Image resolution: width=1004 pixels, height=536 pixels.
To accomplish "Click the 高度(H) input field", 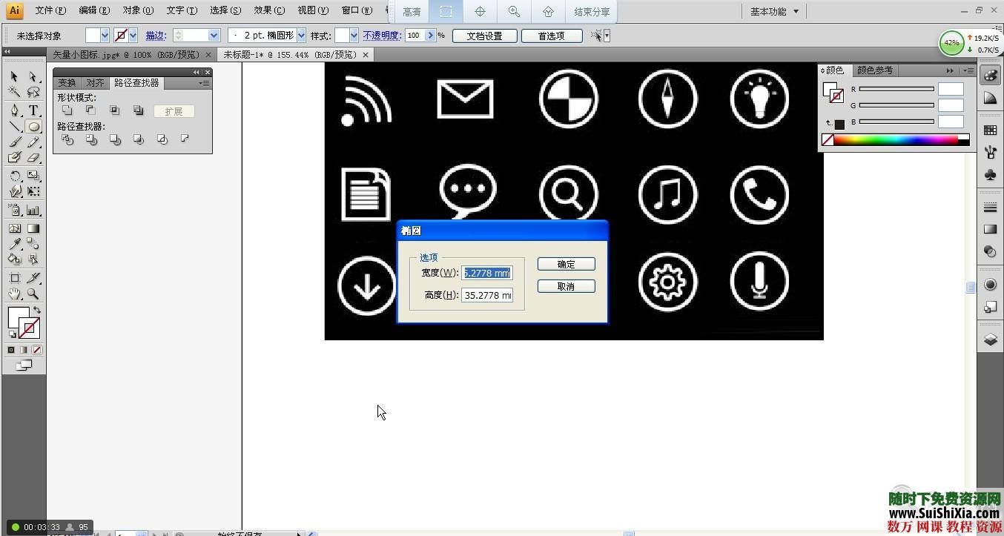I will coord(487,295).
